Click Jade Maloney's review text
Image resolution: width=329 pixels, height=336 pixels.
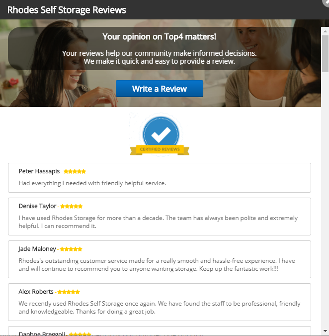pos(157,265)
